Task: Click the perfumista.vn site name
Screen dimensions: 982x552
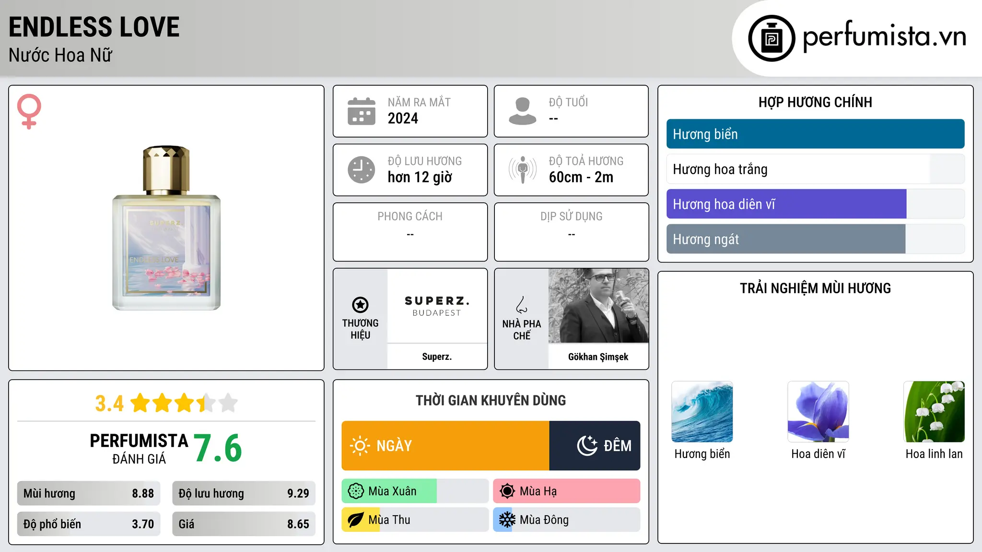Action: (x=884, y=36)
